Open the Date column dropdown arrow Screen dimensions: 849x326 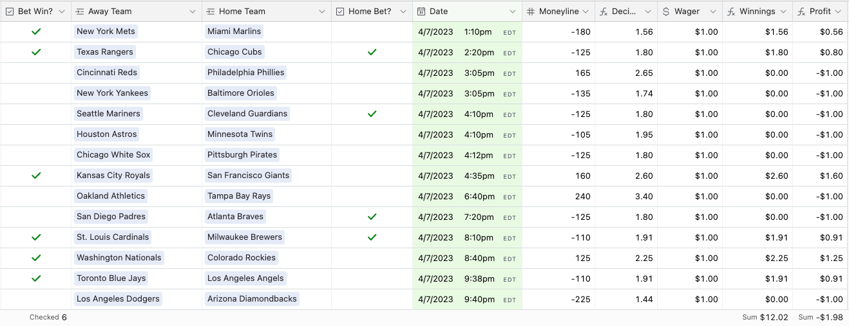click(x=513, y=12)
